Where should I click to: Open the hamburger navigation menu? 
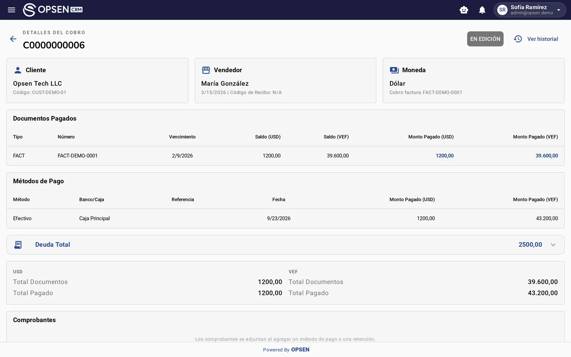[x=11, y=10]
